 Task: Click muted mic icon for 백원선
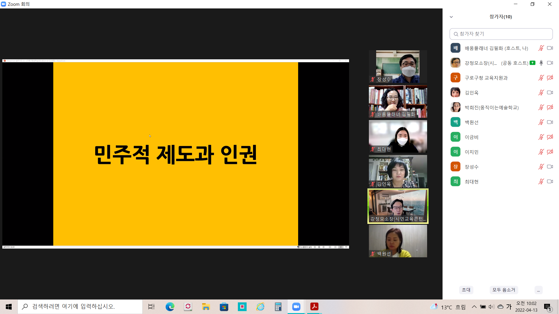point(541,122)
